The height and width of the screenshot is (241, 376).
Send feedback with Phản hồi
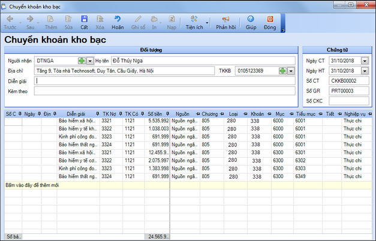click(x=225, y=23)
